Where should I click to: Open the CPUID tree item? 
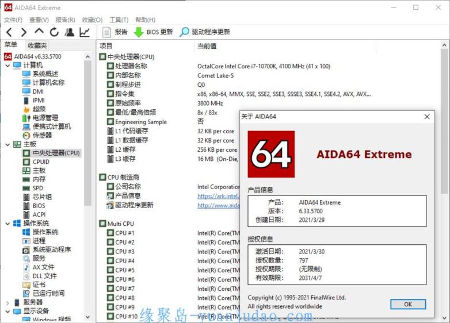36,162
